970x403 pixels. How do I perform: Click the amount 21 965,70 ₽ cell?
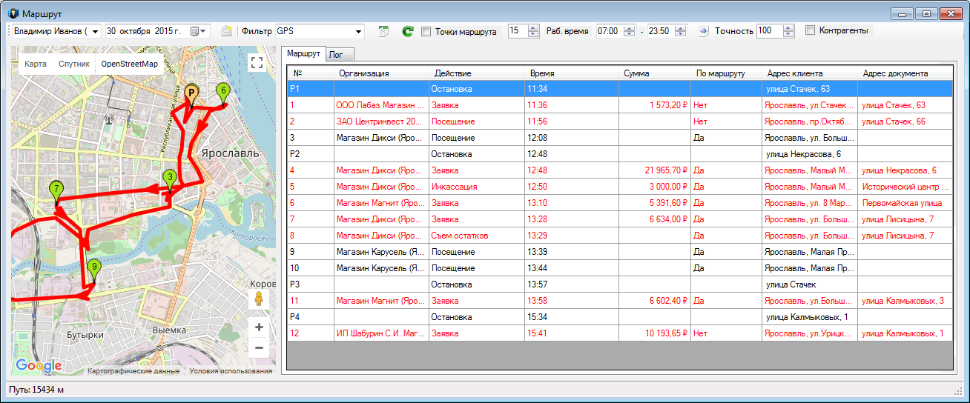656,170
